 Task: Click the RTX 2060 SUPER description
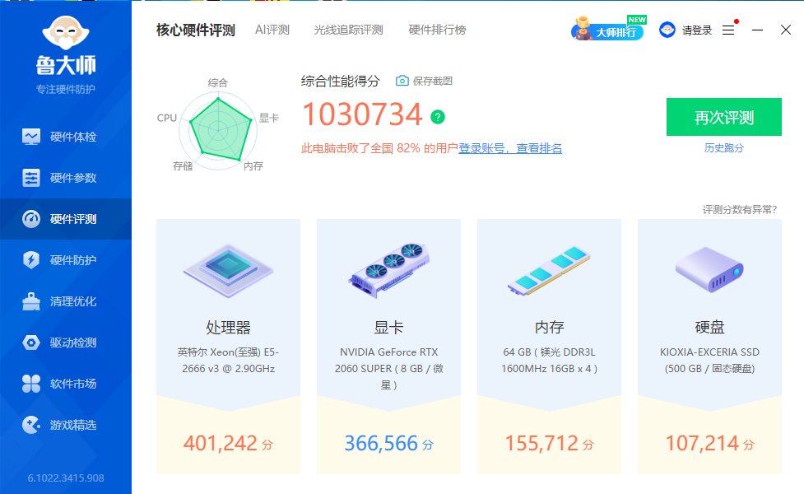coord(388,368)
